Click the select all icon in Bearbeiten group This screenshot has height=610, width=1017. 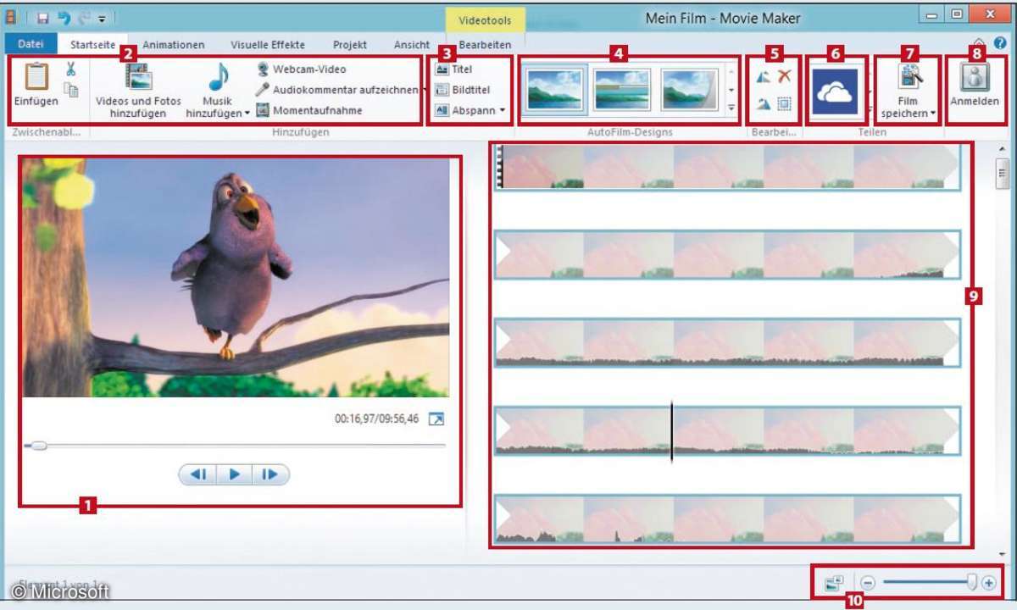point(785,104)
